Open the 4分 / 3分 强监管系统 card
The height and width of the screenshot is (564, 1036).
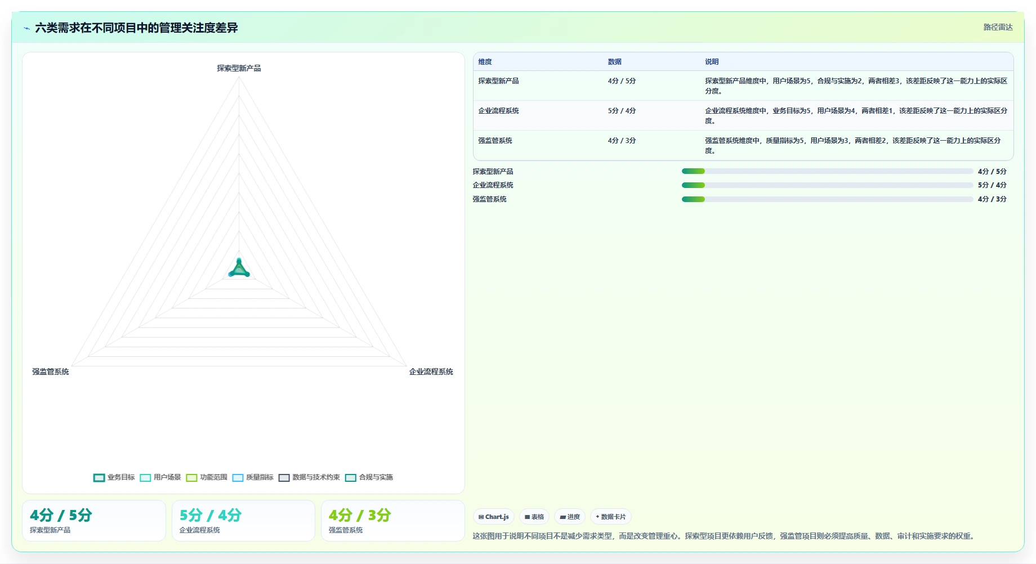tap(393, 521)
